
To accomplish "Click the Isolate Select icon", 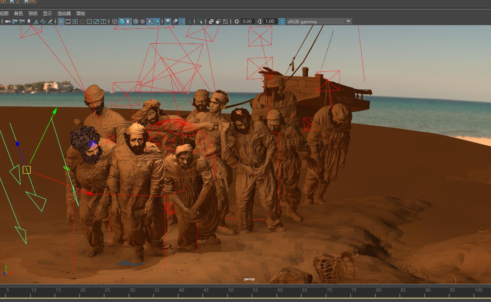I will 200,21.
